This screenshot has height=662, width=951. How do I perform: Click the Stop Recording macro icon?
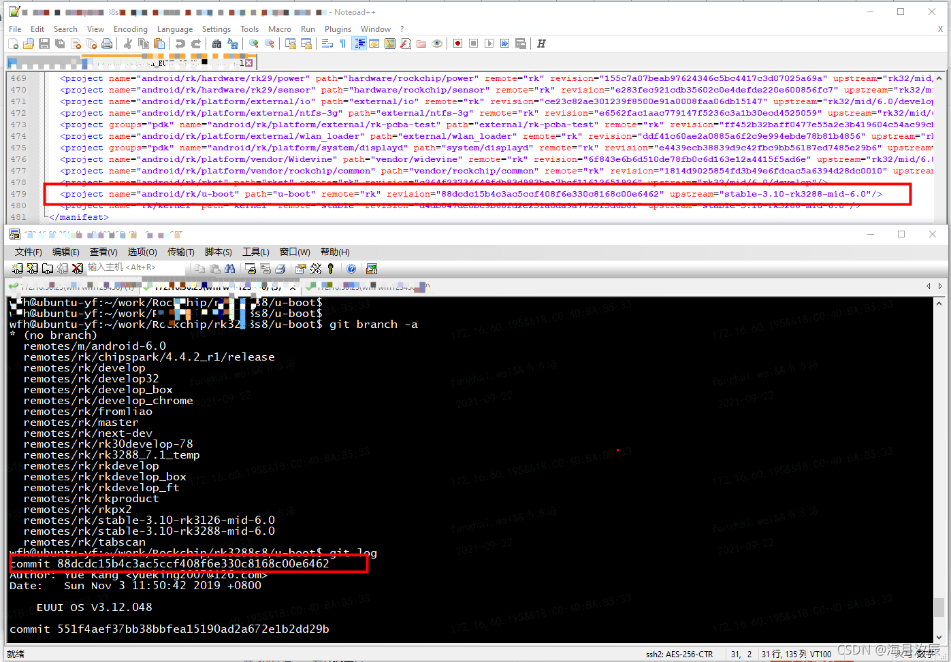coord(473,44)
